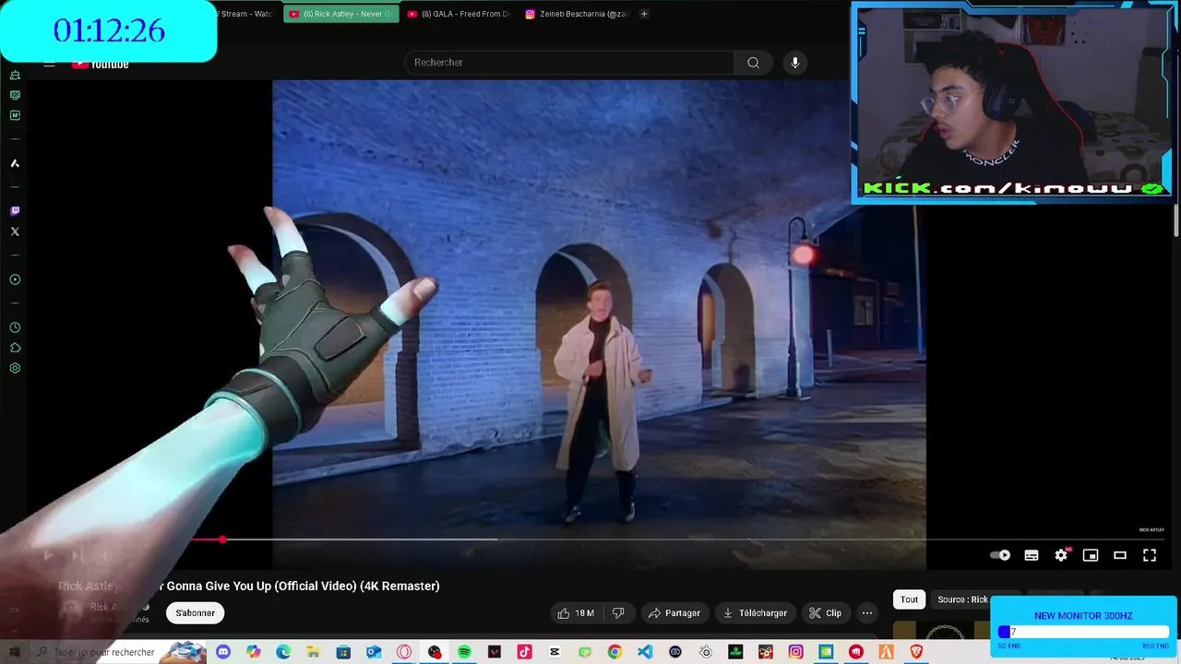Switch video to theater mode
The image size is (1181, 664).
click(x=1120, y=555)
